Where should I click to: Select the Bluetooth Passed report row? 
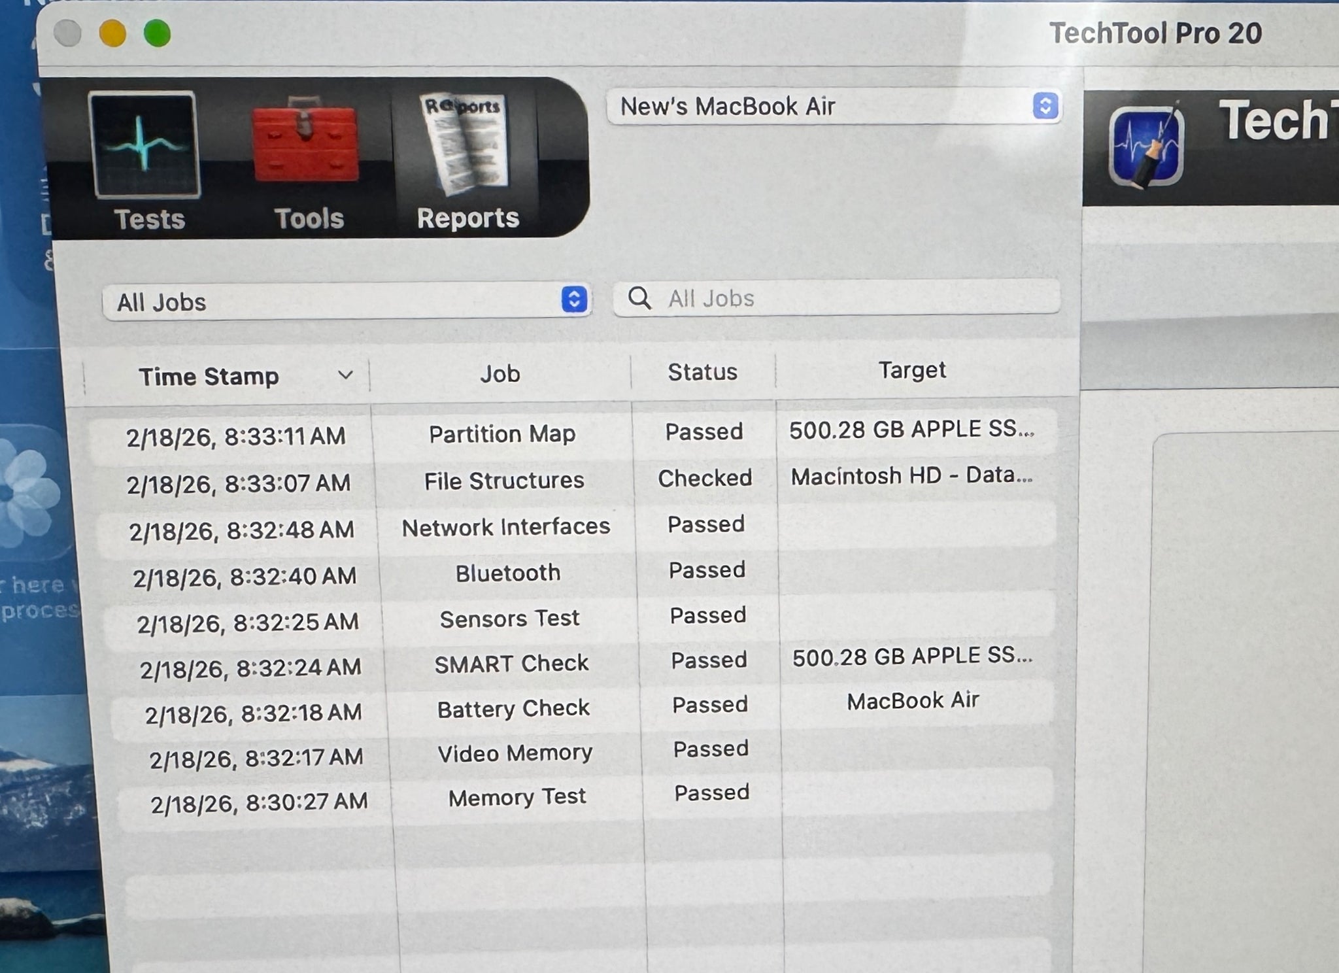click(508, 573)
